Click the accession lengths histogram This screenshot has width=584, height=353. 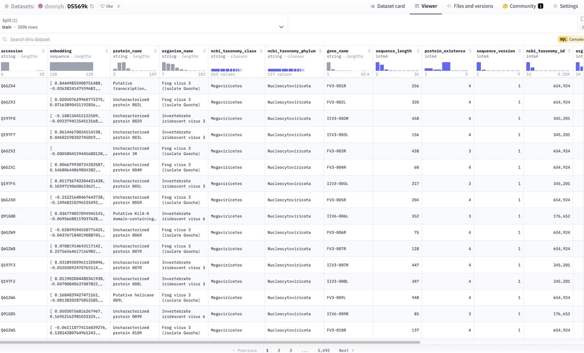[22, 66]
